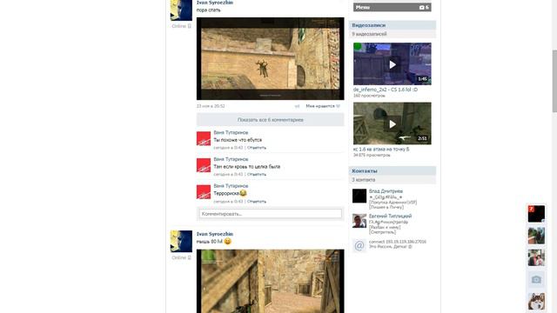Click the page vertical scrollbar thumb
The image size is (557, 313).
[x=554, y=81]
